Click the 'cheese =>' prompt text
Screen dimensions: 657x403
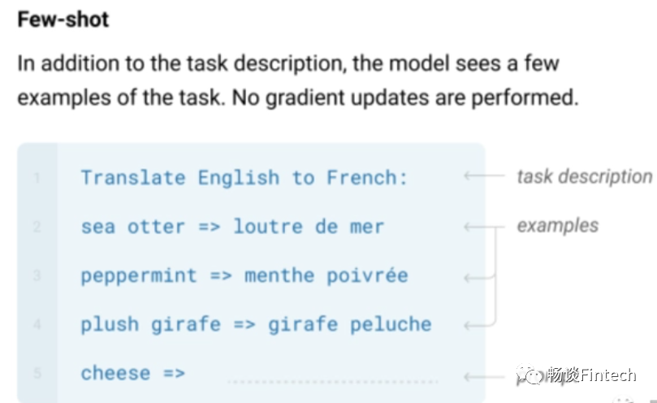(132, 373)
